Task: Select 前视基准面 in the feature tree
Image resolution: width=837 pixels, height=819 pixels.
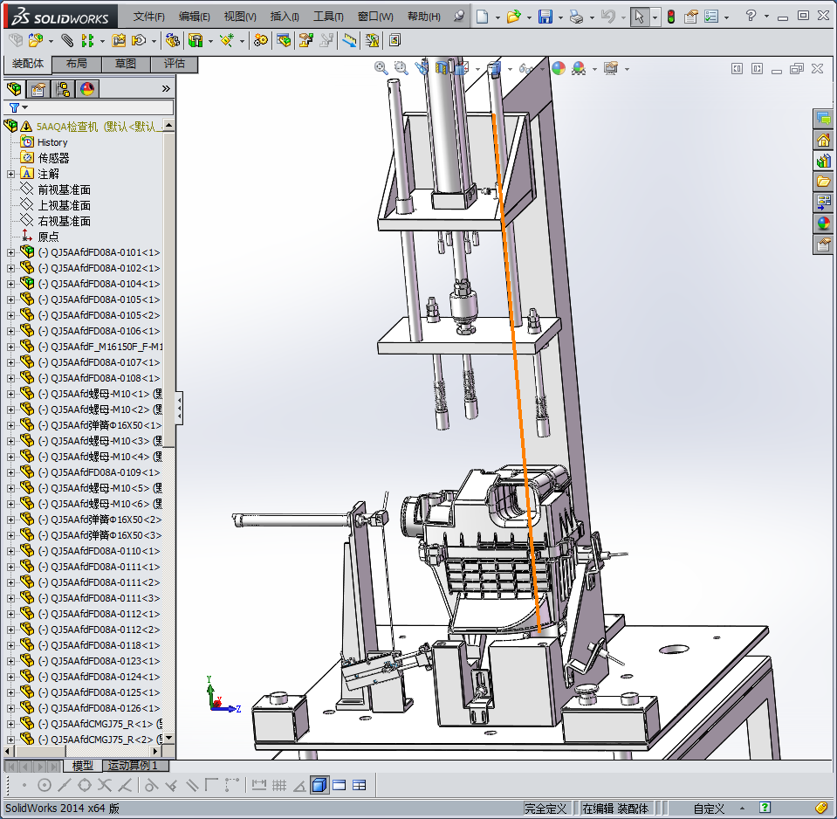Action: point(64,189)
